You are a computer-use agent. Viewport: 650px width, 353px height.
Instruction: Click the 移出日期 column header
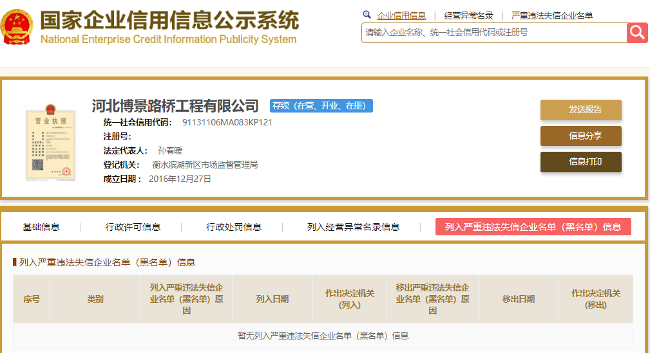(x=519, y=299)
